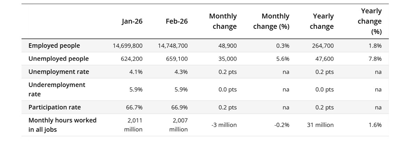Select the 5.6% monthly change cell
This screenshot has height=148, width=410.
[283, 59]
